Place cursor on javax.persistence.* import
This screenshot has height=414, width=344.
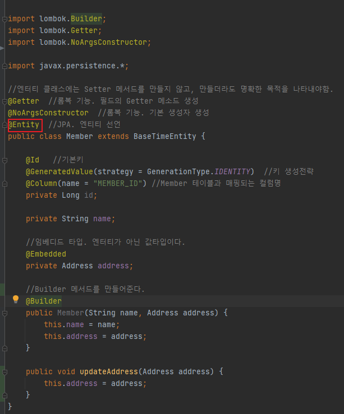tap(82, 66)
